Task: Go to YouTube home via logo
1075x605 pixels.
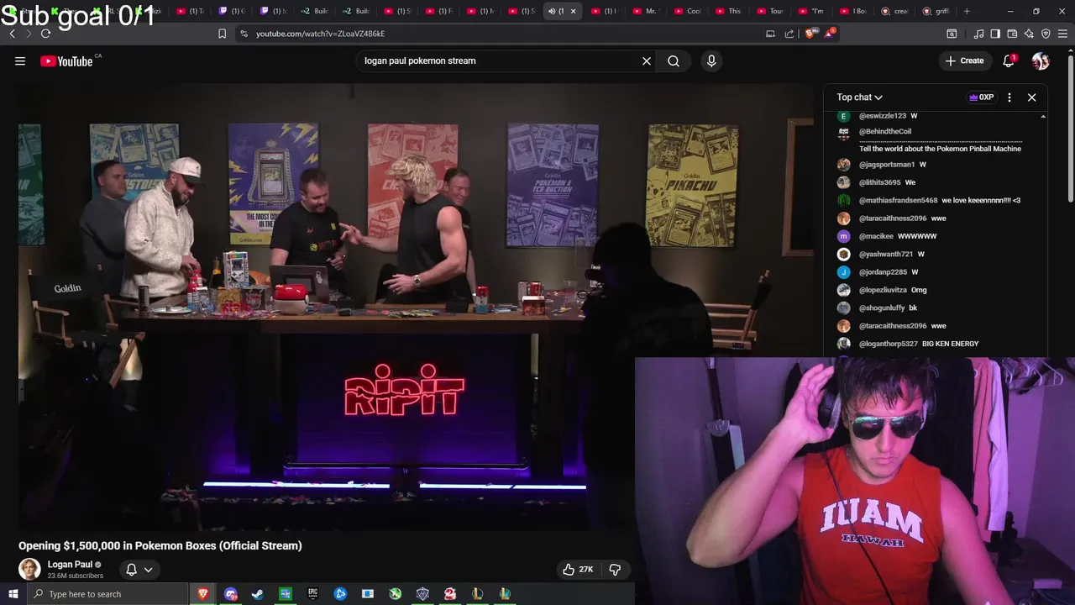Action: 66,60
